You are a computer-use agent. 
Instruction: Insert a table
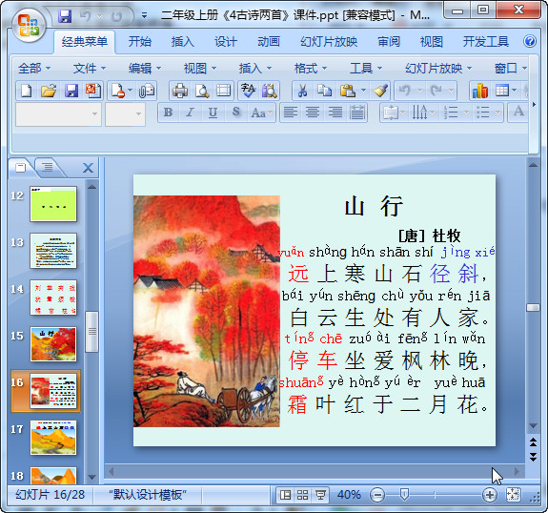pos(502,91)
